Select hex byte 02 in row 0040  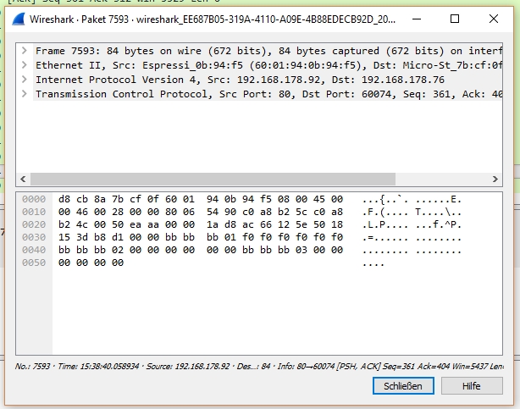click(x=118, y=250)
